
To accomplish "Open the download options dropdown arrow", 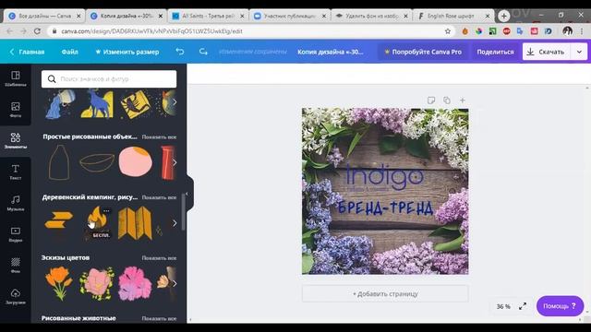I will pyautogui.click(x=579, y=52).
